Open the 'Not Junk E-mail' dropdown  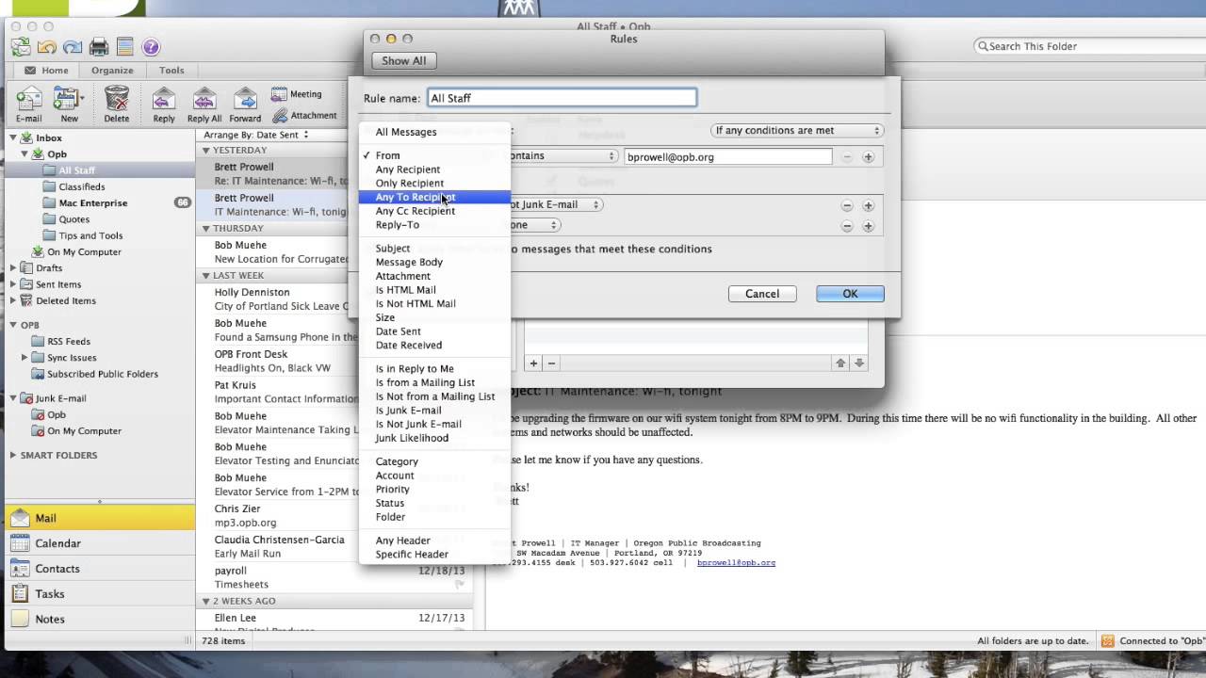click(x=556, y=204)
